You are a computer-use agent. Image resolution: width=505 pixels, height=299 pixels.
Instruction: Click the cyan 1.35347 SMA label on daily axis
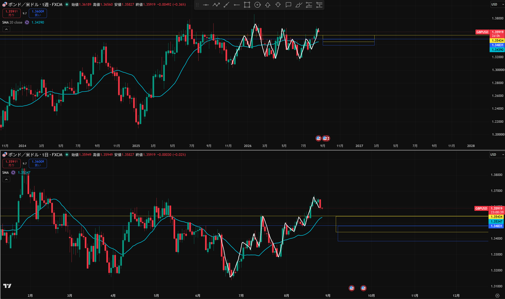[496, 222]
